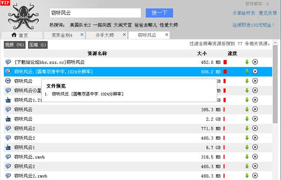This screenshot has width=281, height=180.
Task: Click the octopus logo
Action: (x=23, y=16)
